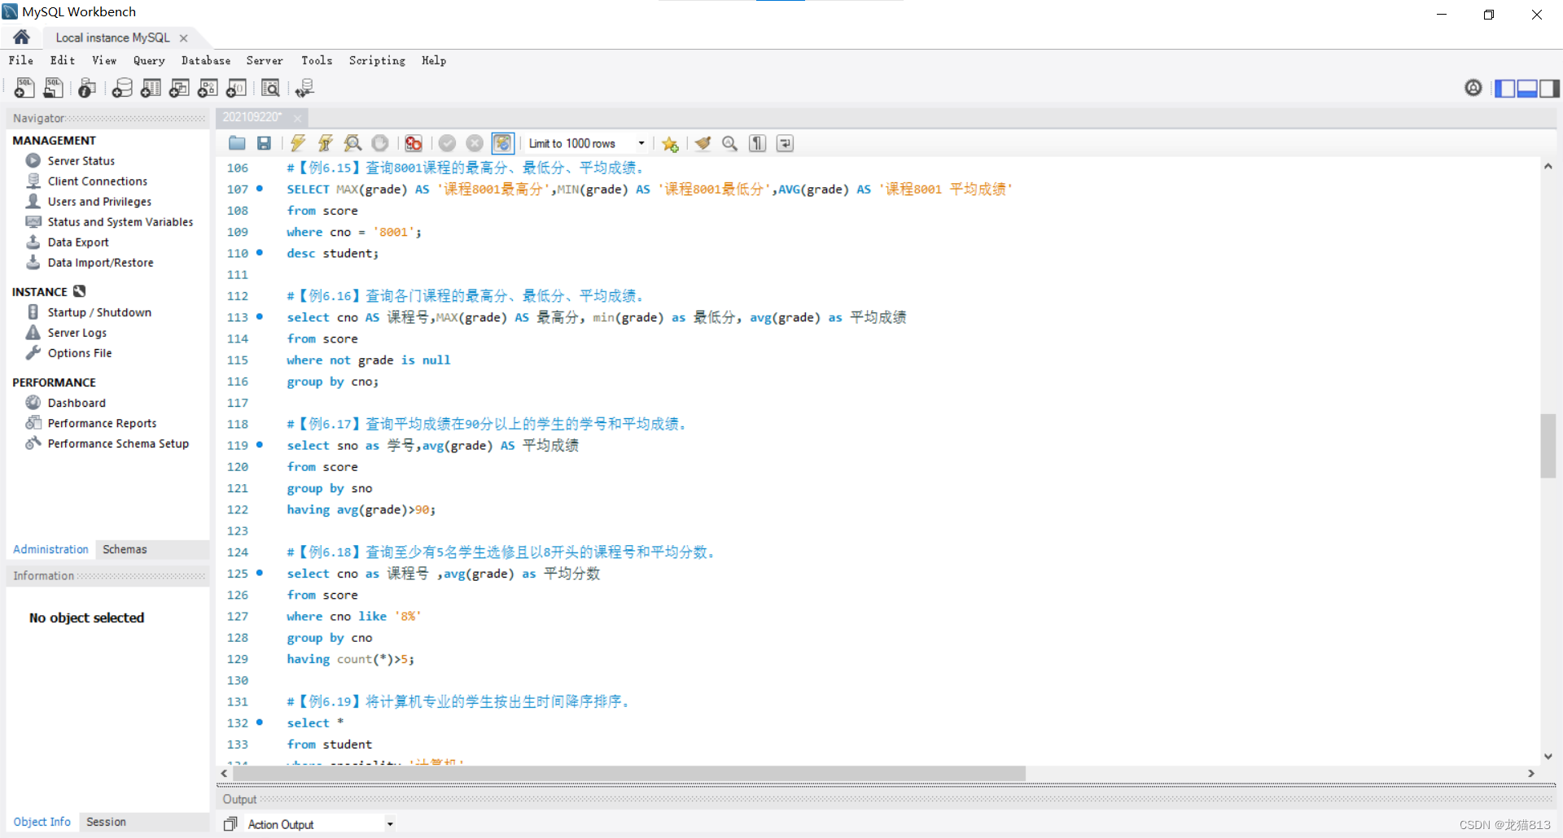The image size is (1563, 838).
Task: Toggle display of invisible characters
Action: 757,143
